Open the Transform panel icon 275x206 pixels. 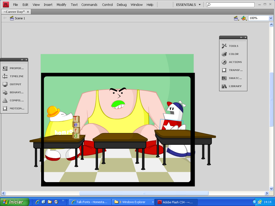pyautogui.click(x=224, y=70)
